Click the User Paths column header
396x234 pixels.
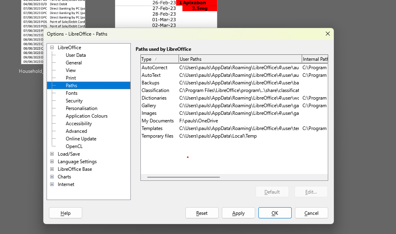point(240,59)
